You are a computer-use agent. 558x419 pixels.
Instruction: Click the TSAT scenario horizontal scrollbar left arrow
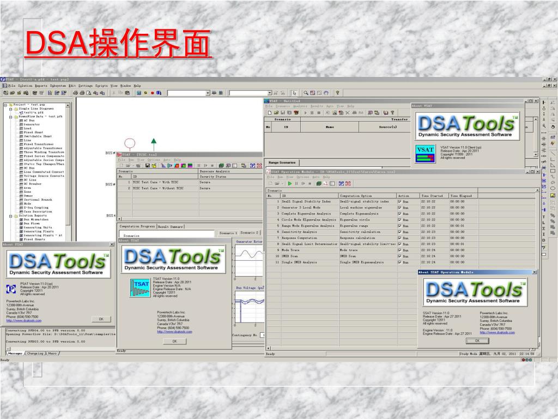pyautogui.click(x=119, y=219)
